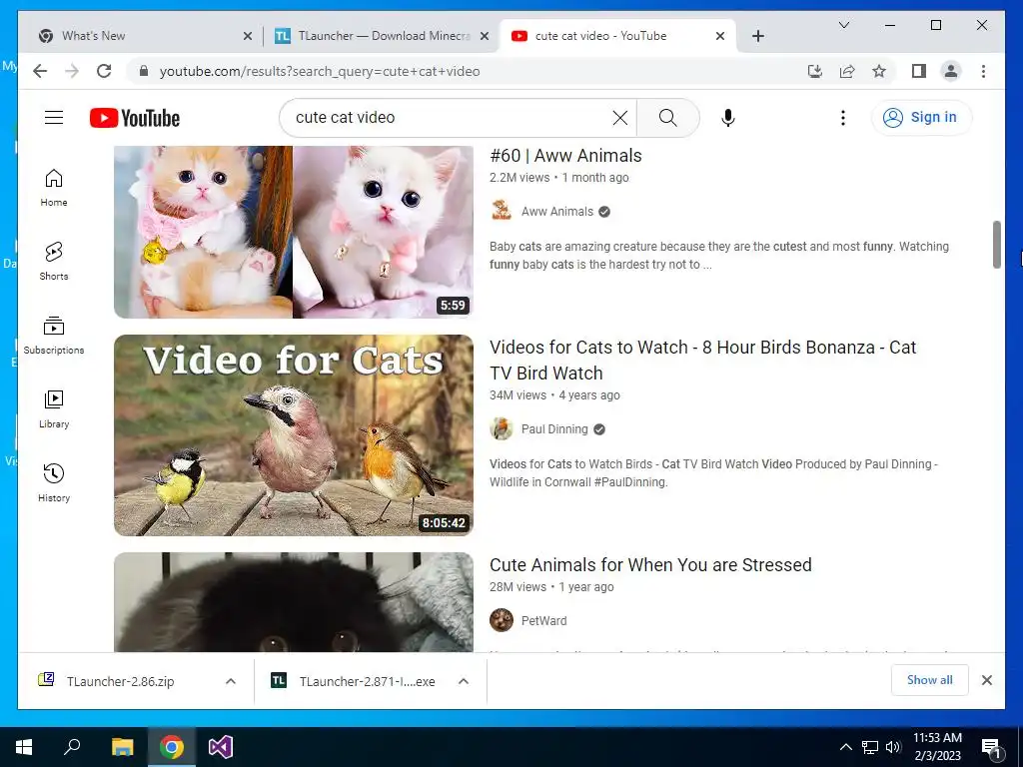The image size is (1023, 767).
Task: Open the PetWard channel avatar
Action: 502,620
